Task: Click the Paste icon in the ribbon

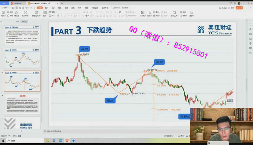Action: tap(3, 12)
